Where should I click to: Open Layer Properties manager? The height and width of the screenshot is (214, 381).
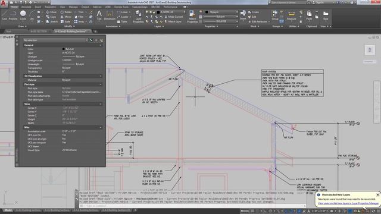point(138,17)
